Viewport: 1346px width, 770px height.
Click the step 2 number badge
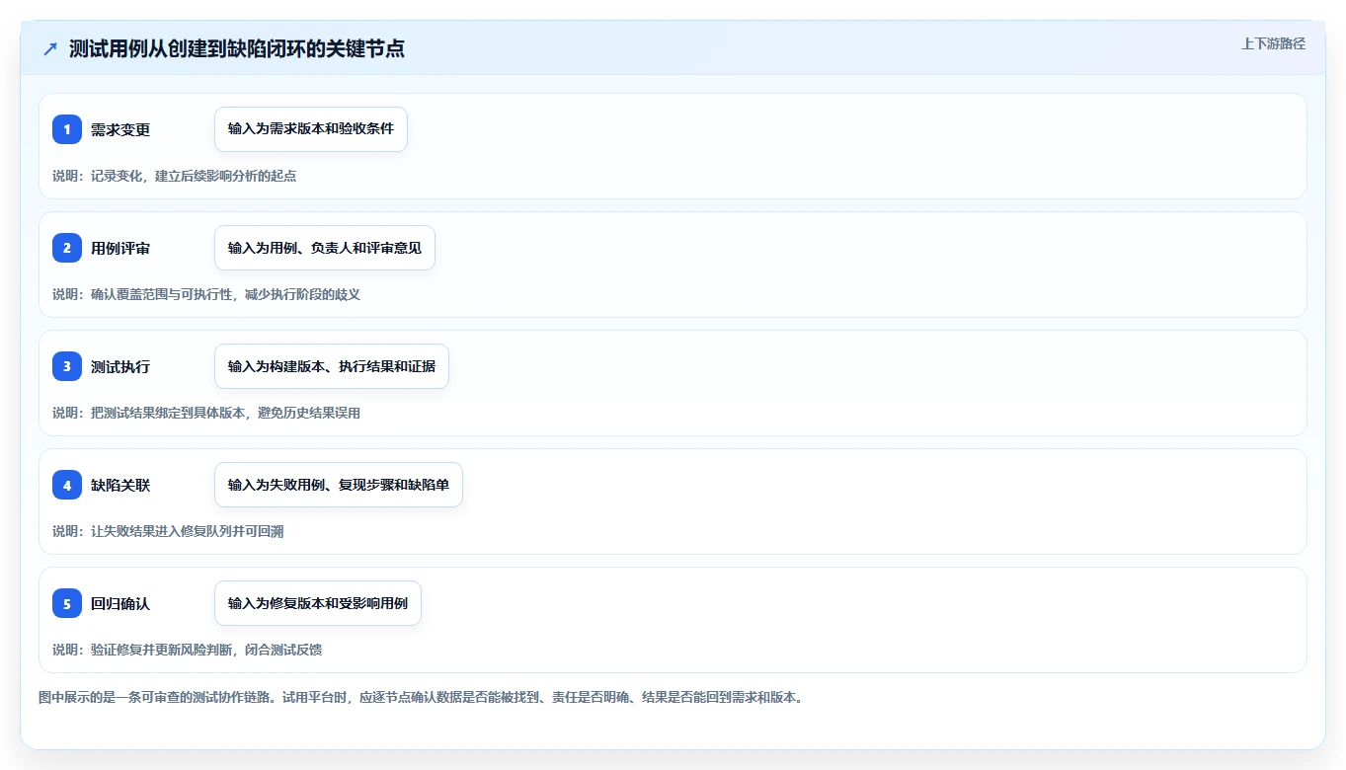tap(67, 248)
